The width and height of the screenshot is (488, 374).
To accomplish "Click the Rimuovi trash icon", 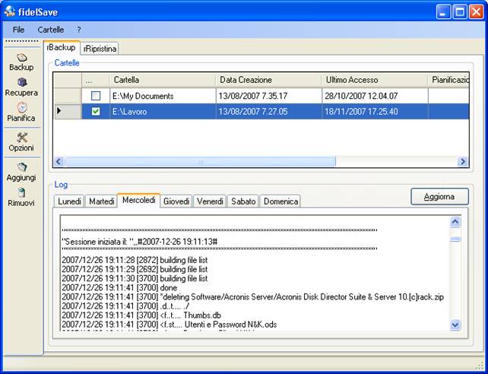I will pos(21,193).
